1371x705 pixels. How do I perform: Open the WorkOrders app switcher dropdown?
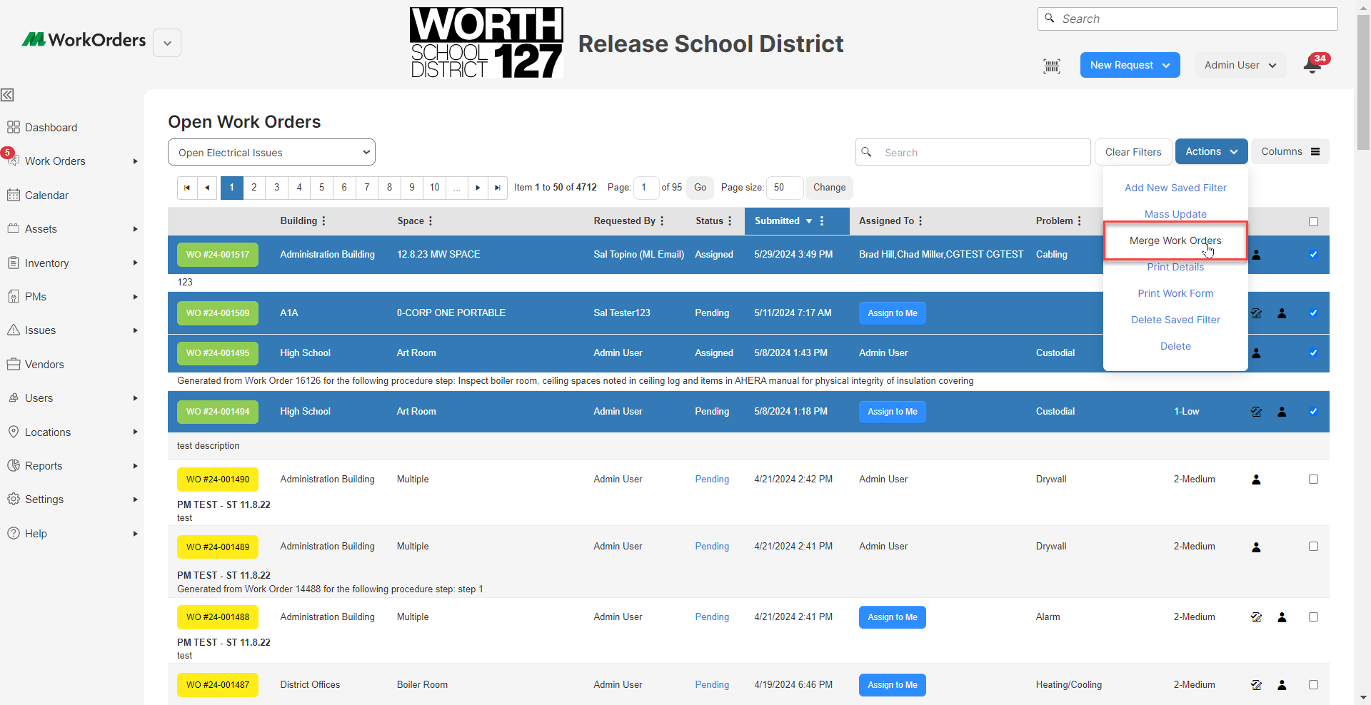(167, 43)
